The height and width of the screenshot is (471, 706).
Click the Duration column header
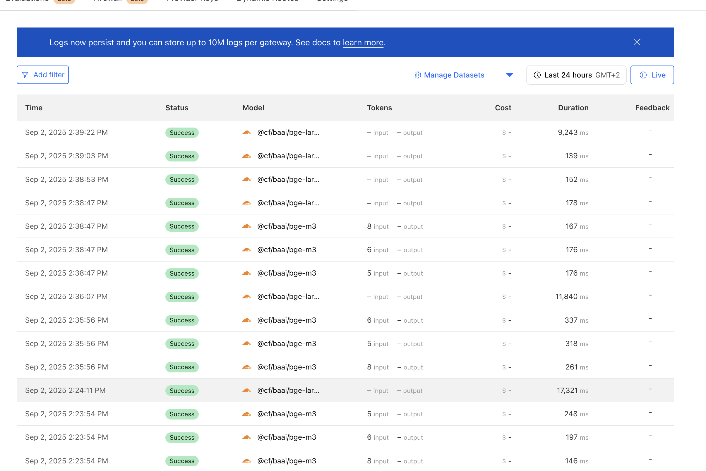point(573,108)
